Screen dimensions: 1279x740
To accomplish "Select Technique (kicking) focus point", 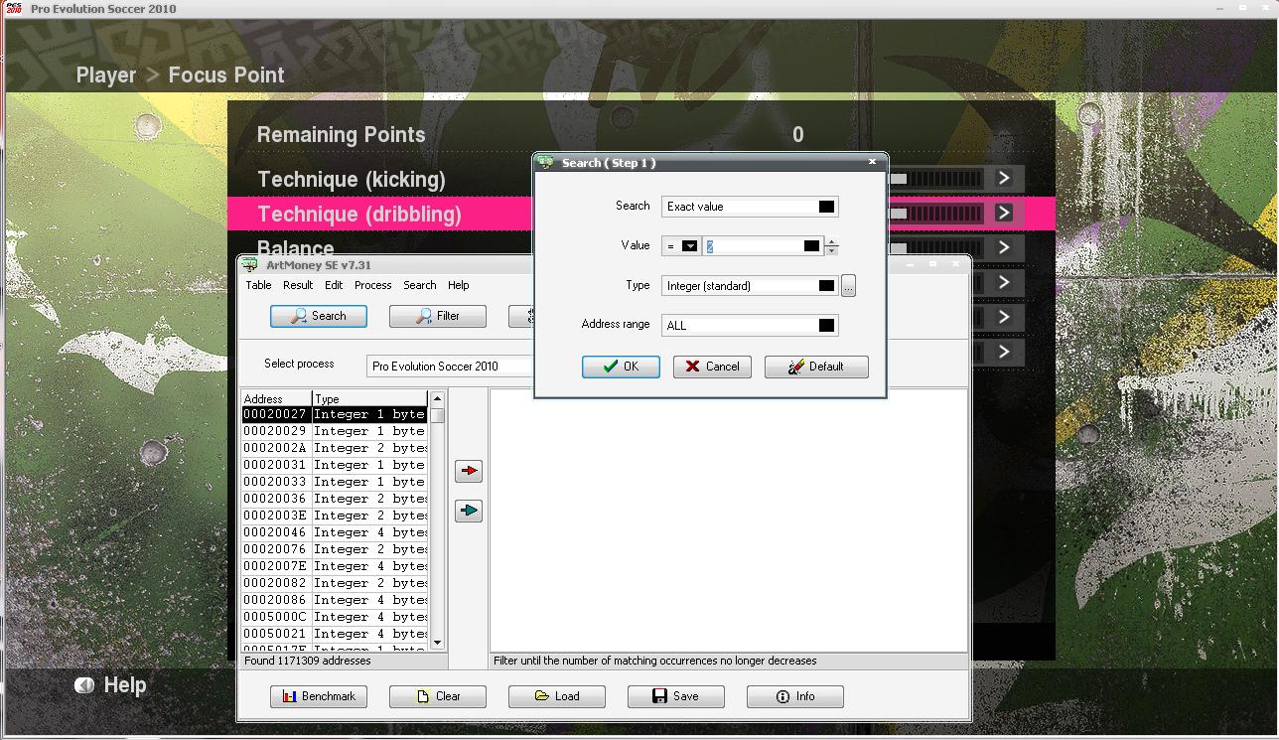I will [352, 180].
